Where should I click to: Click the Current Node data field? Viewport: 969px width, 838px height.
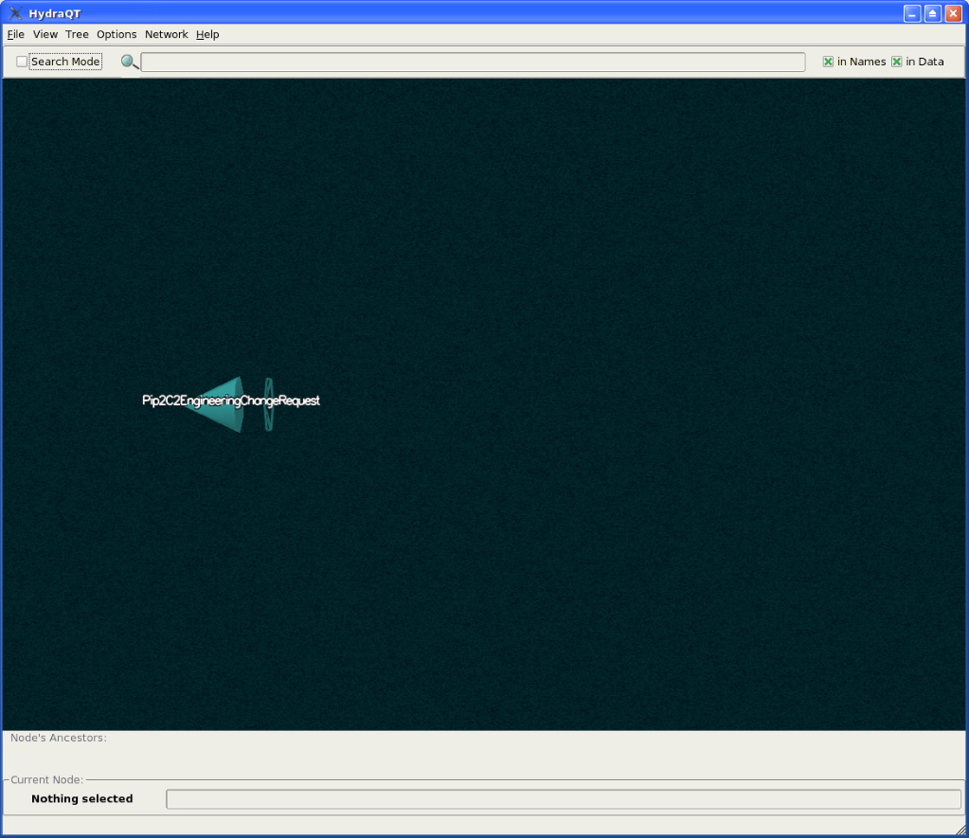point(564,798)
